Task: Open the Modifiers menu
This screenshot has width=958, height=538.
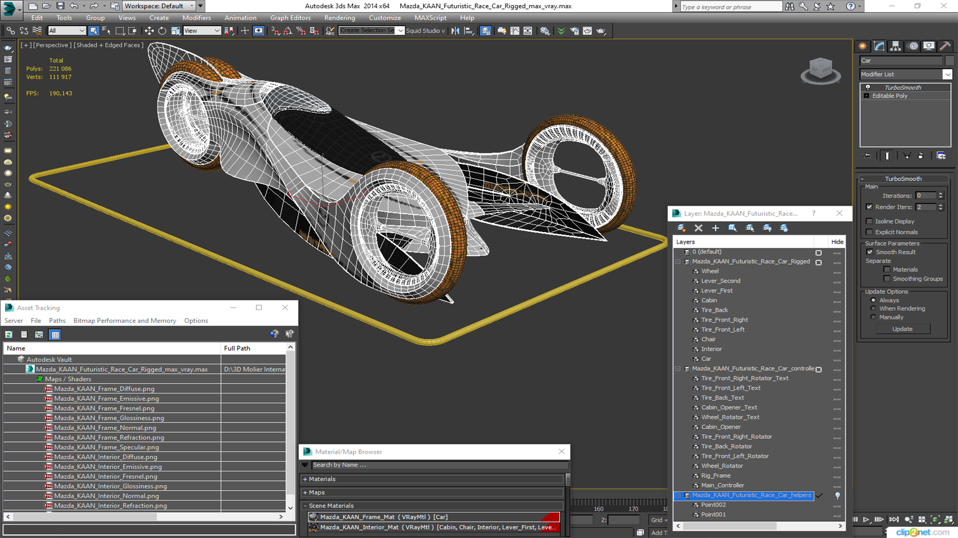Action: pos(197,18)
